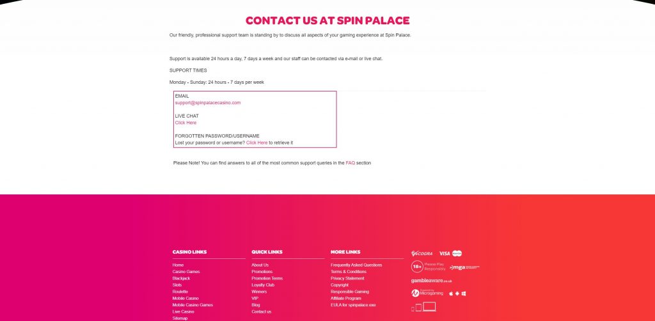655x321 pixels.
Task: Click the multi-device compatibility icon
Action: click(x=423, y=307)
